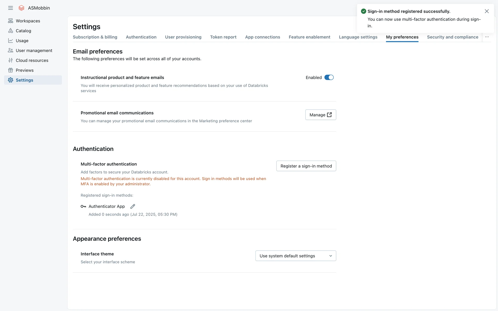The height and width of the screenshot is (311, 498).
Task: Open Workspaces from the sidebar
Action: 28,21
